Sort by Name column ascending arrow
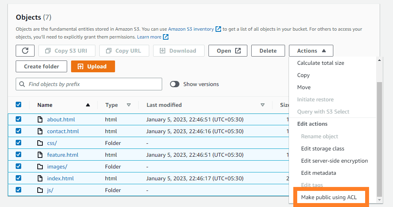Screen dimensions: 393x207 pyautogui.click(x=88, y=105)
